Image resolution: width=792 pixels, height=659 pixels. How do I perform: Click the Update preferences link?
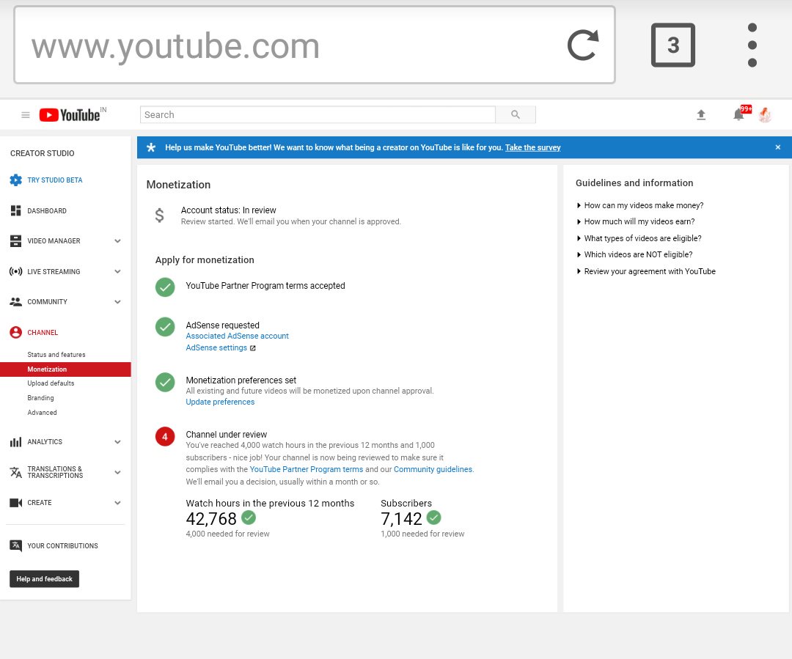220,402
